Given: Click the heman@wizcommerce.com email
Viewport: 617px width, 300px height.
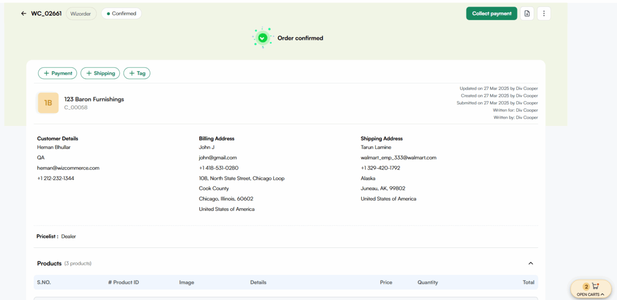Looking at the screenshot, I should tap(68, 168).
